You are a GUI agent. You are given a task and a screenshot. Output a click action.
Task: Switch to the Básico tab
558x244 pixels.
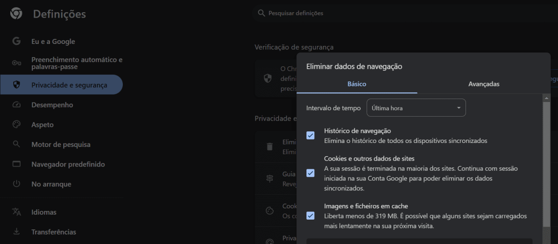coord(357,84)
